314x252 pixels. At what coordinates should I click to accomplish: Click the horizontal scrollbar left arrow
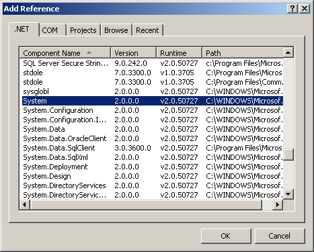pos(25,204)
